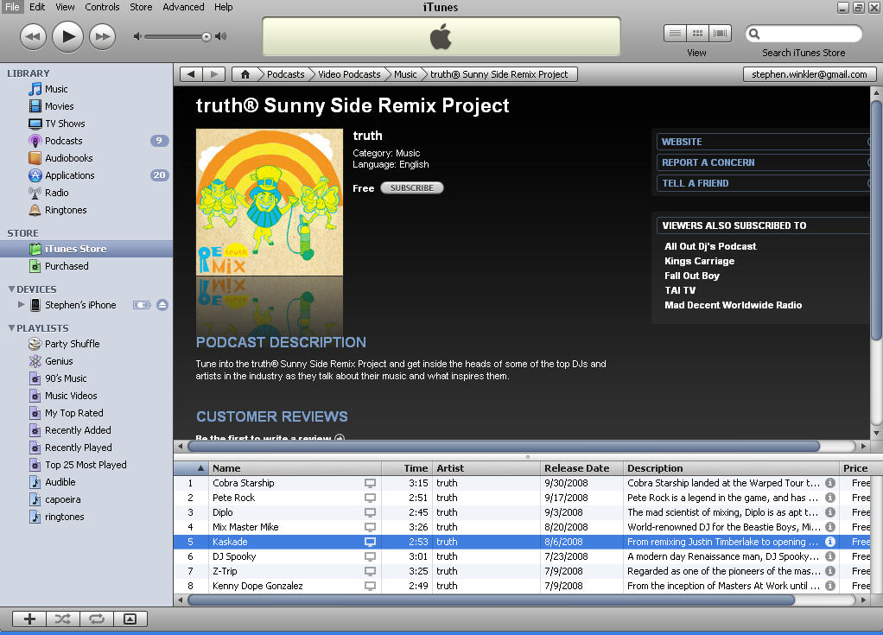Screen dimensions: 883x635
Task: Collapse the PLAYLISTS section
Action: click(x=11, y=327)
